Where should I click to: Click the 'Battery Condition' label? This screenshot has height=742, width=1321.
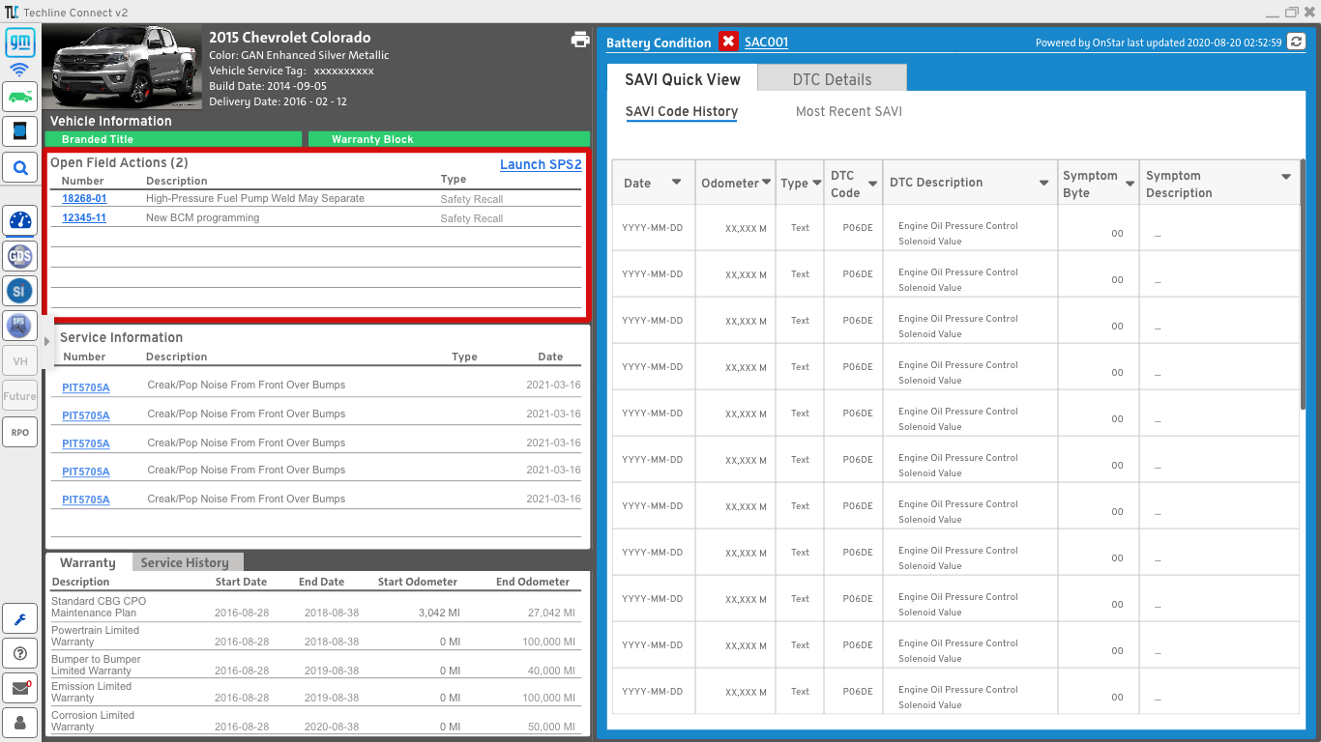[659, 43]
